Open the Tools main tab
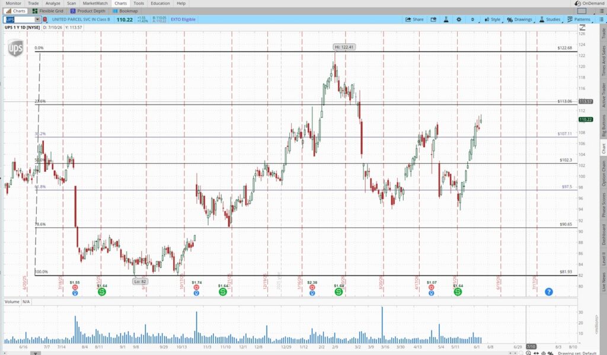Viewport: 607px width, 355px height. click(x=139, y=3)
